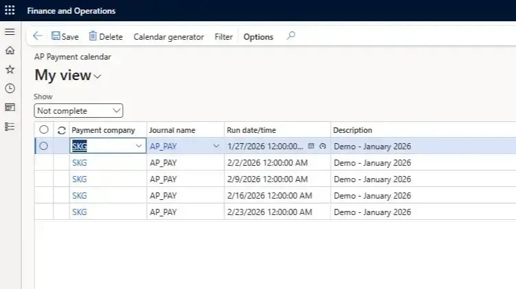Click the Description cell in the 1/27/2026 row
The image size is (516, 289).
tap(423, 146)
